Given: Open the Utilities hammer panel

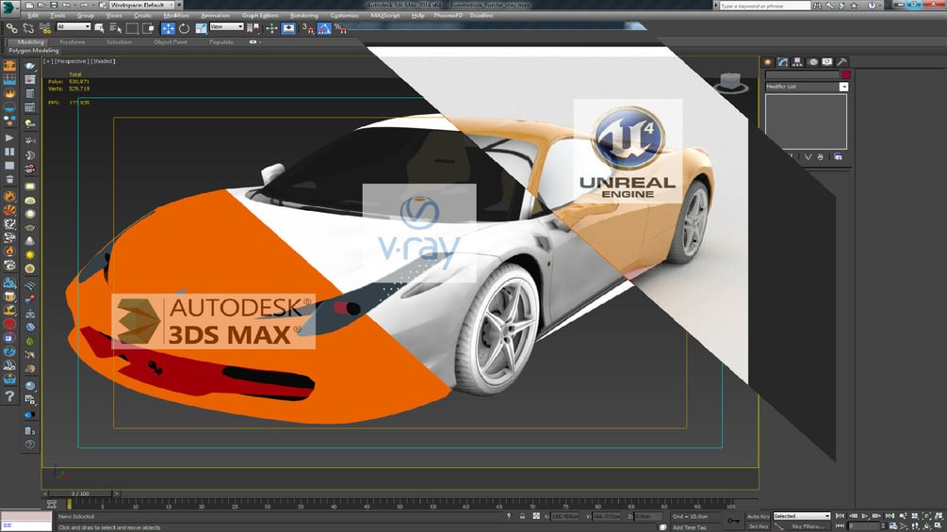Looking at the screenshot, I should tap(841, 62).
